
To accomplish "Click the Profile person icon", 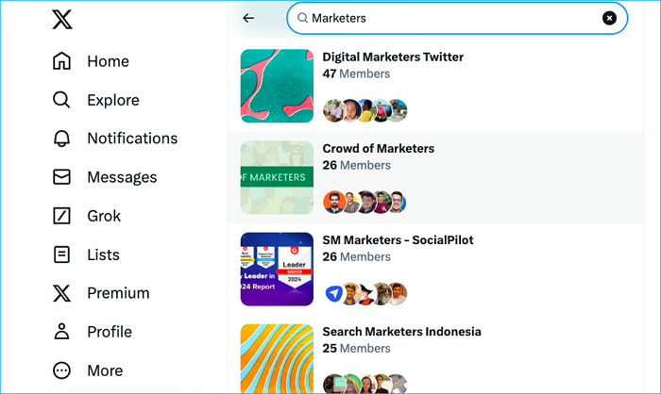I will click(x=61, y=332).
